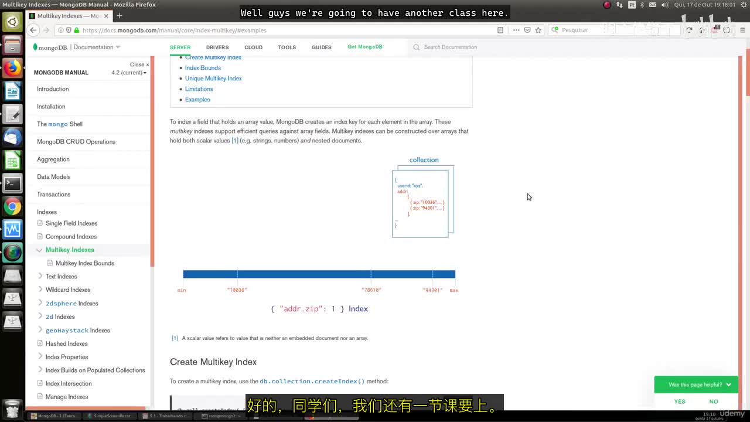750x422 pixels.
Task: Answer NO to page helpful prompt
Action: 714,401
